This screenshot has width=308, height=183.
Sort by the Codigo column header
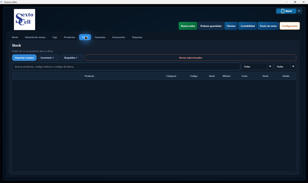193,76
